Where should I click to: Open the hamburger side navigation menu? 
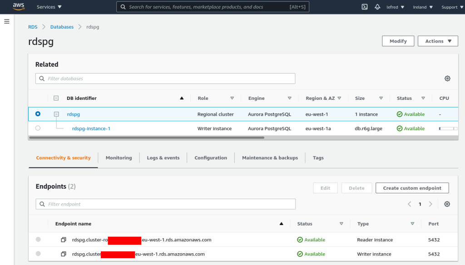7,21
